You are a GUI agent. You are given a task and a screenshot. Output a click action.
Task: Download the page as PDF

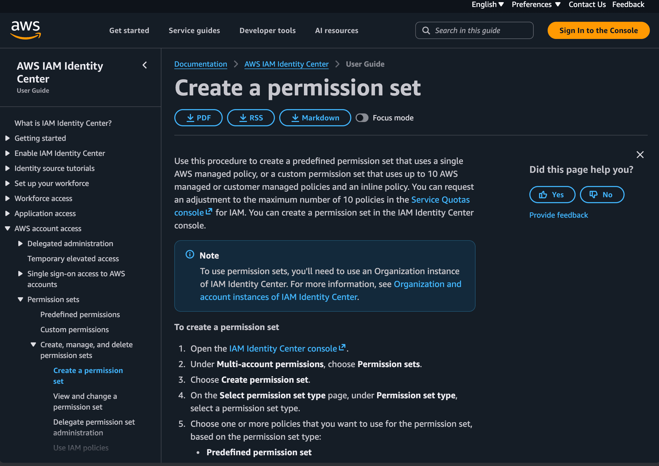(x=198, y=118)
